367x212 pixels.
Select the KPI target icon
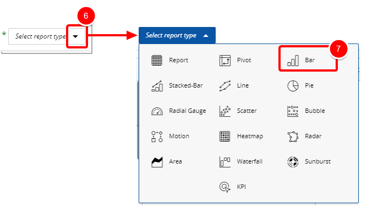coord(224,187)
